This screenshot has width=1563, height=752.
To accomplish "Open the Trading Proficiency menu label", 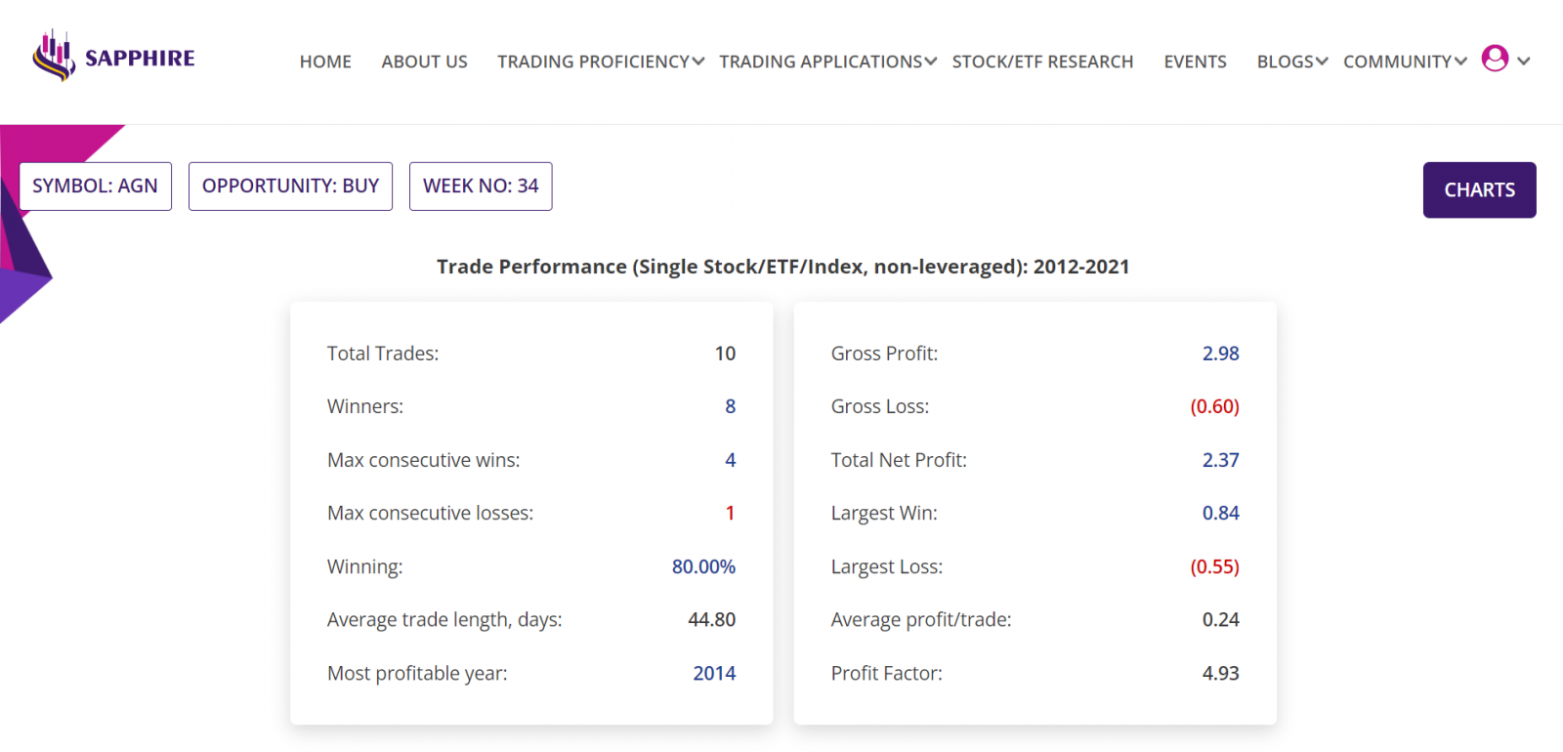I will [x=593, y=62].
